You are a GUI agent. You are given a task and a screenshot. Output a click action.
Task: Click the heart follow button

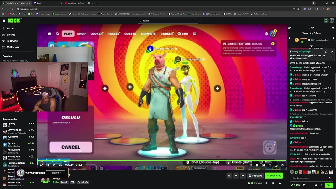click(243, 176)
